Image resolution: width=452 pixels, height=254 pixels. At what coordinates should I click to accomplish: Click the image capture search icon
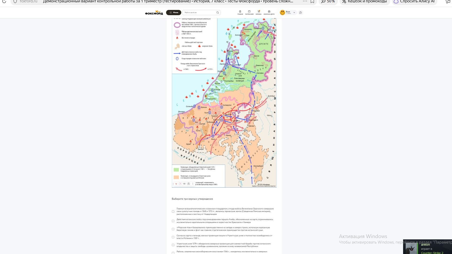[x=189, y=184]
